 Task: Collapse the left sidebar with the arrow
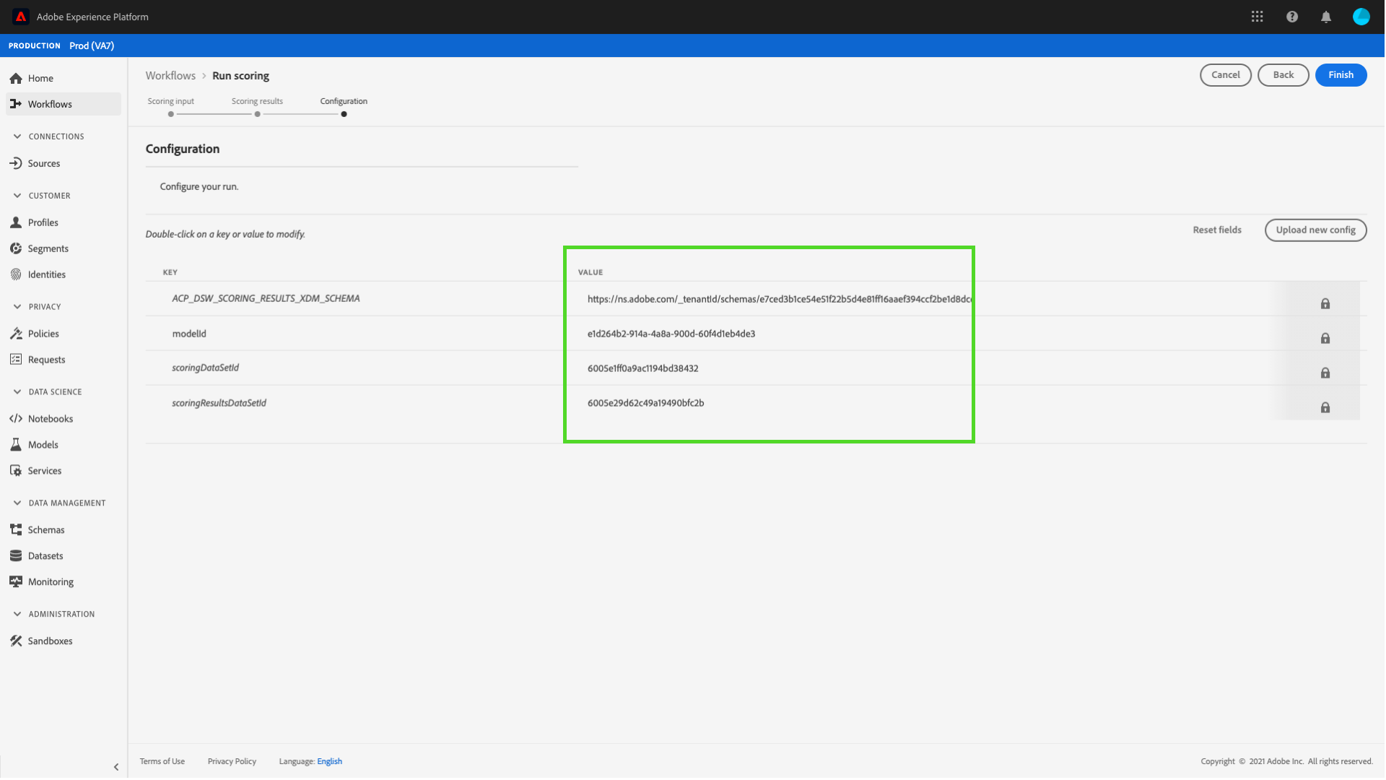point(116,767)
